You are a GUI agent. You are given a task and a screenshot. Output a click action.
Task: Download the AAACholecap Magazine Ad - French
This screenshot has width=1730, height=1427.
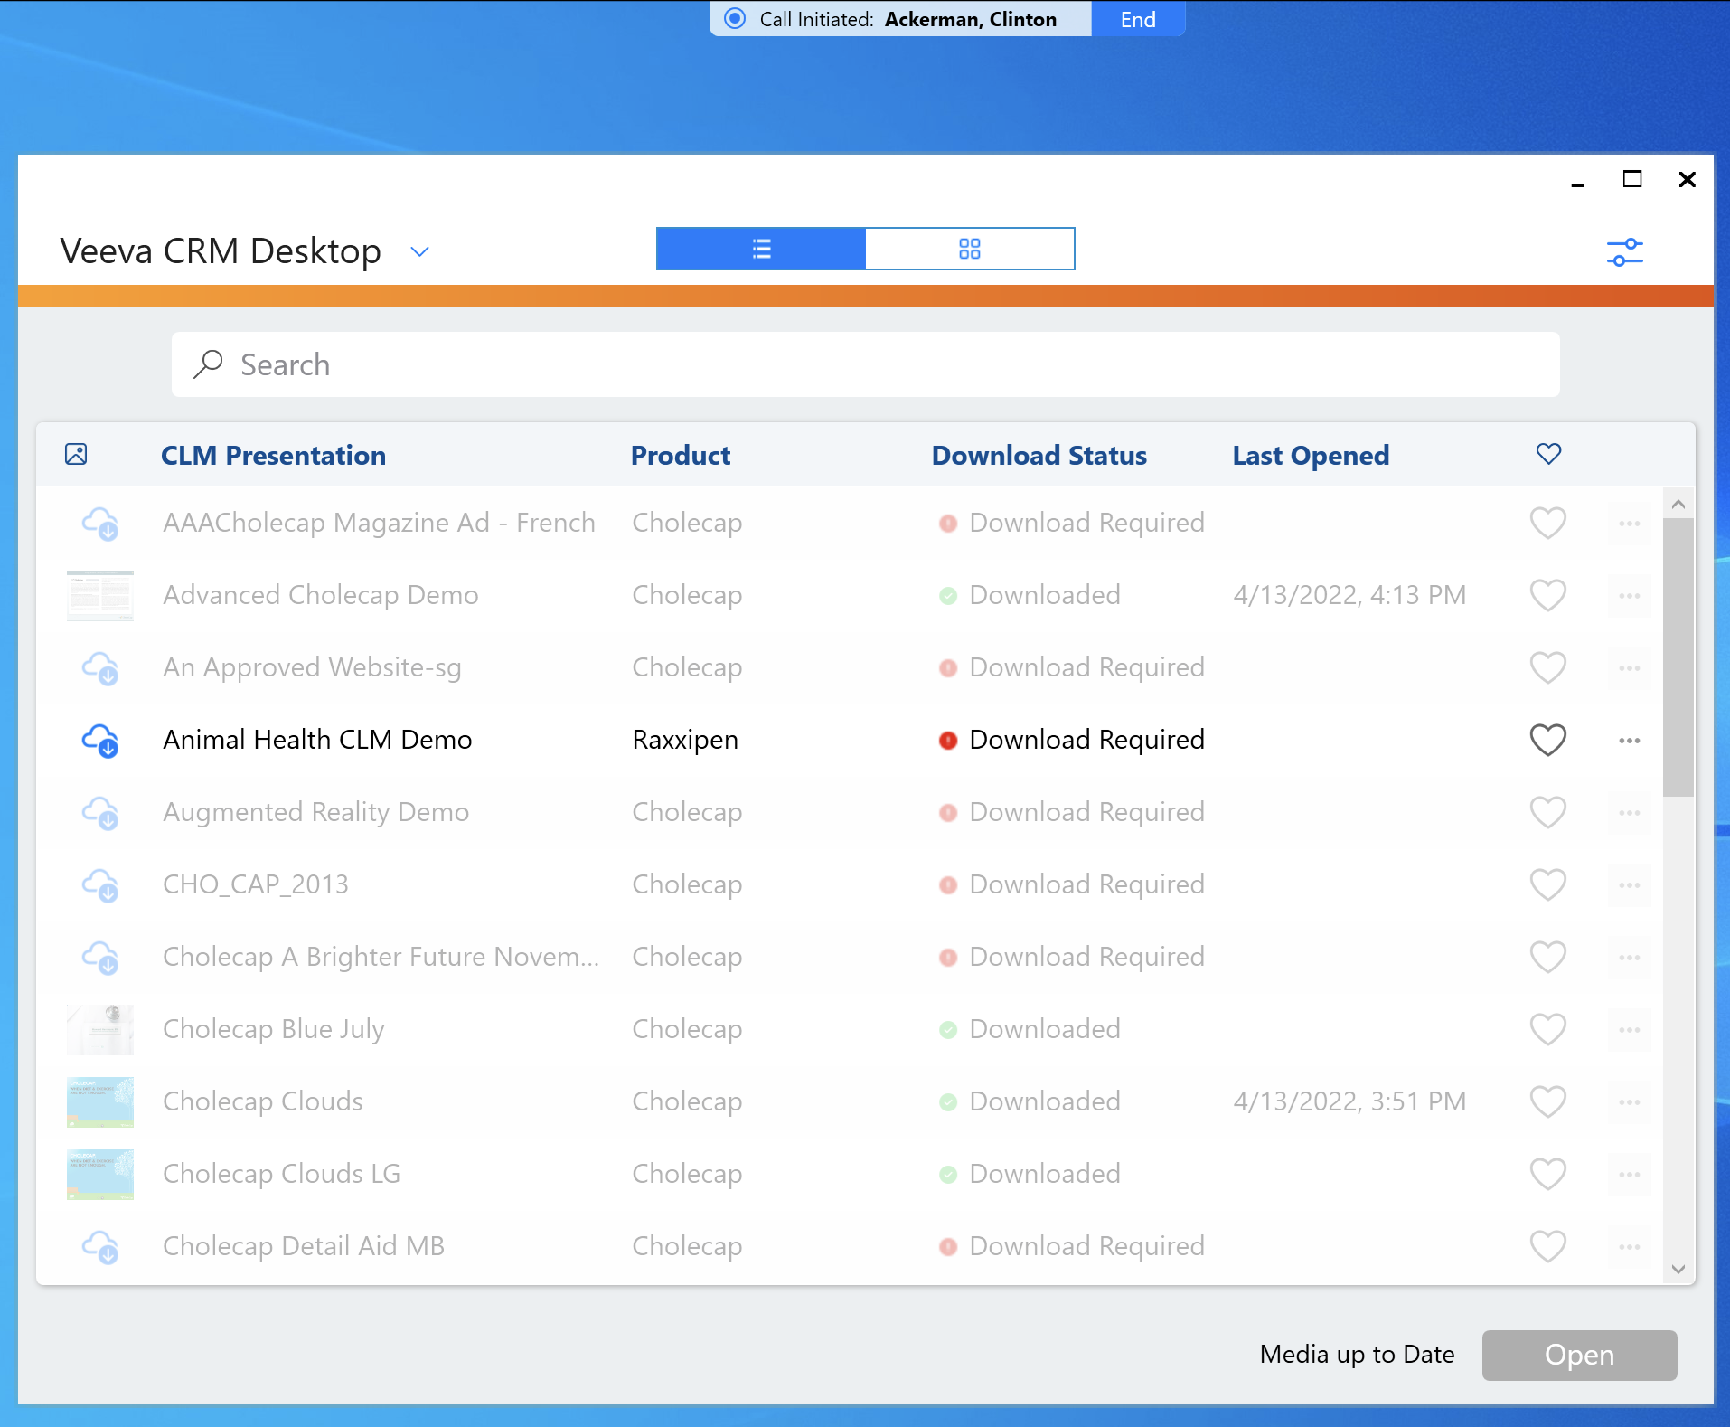pos(101,523)
